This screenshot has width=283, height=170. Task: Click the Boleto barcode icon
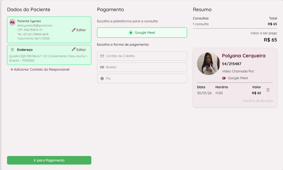pyautogui.click(x=102, y=67)
